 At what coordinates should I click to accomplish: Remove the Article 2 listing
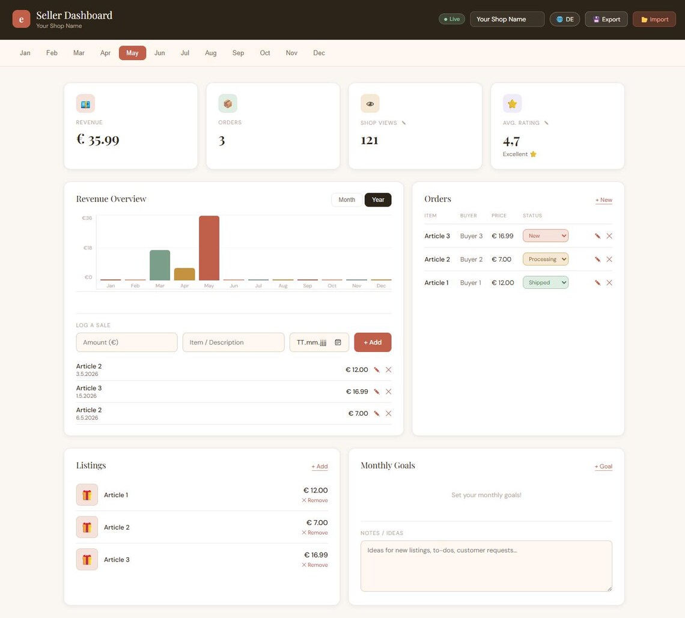(x=314, y=533)
